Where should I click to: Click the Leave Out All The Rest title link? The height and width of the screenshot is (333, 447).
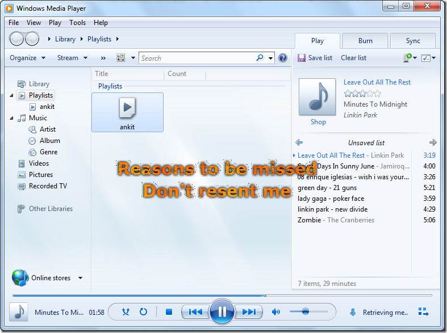[x=377, y=82]
